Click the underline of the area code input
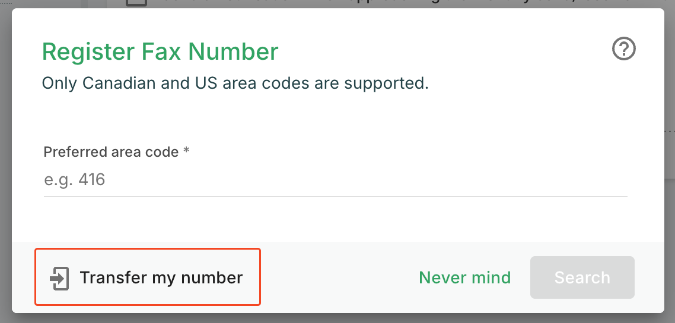 click(335, 196)
